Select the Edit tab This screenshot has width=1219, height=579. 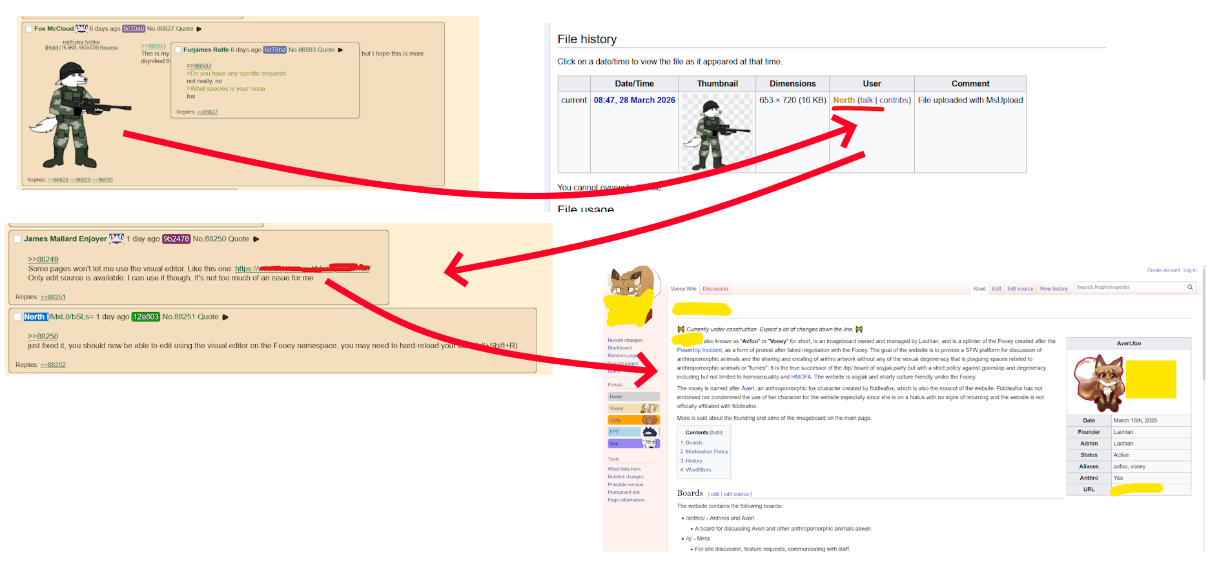(997, 289)
